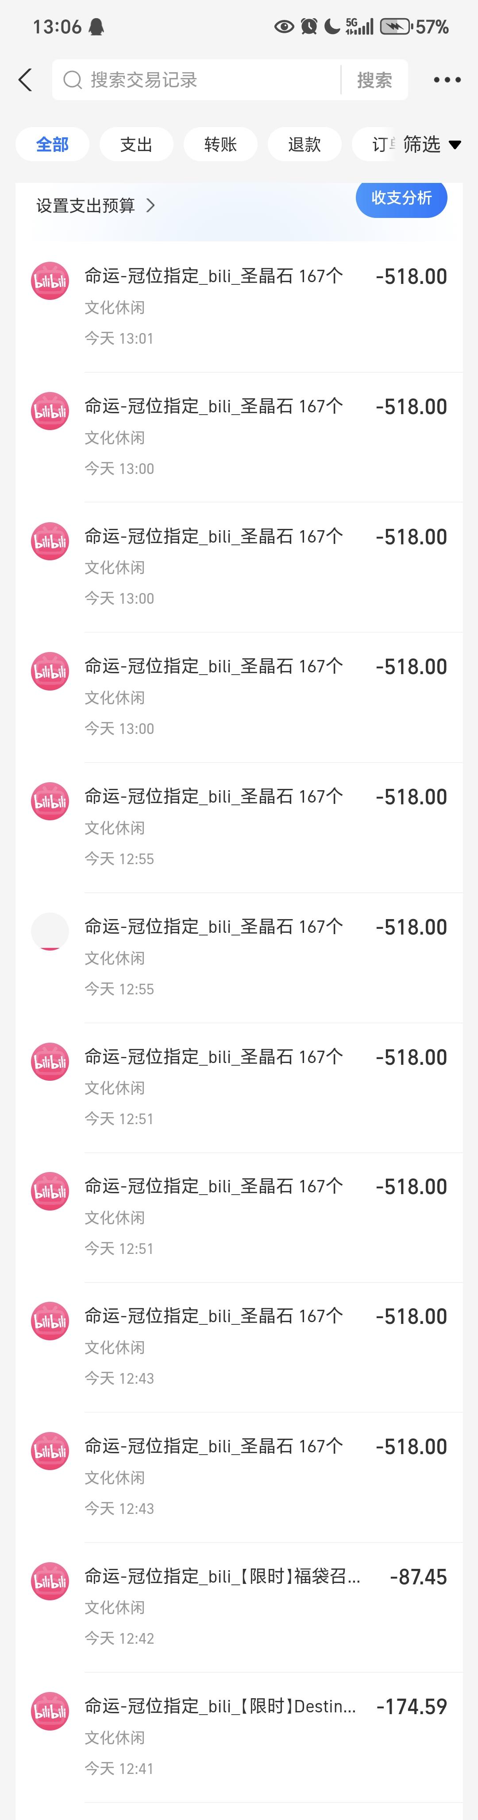478x1820 pixels.
Task: Tap the magnifier icon in search box
Action: coord(73,80)
